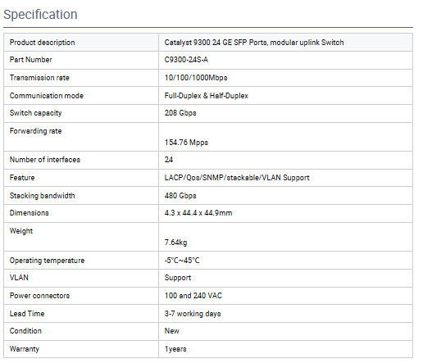Click 'LACP/Qos/SNMP/stackable/VLAN Support' value
This screenshot has height=363, width=423.
(x=237, y=178)
